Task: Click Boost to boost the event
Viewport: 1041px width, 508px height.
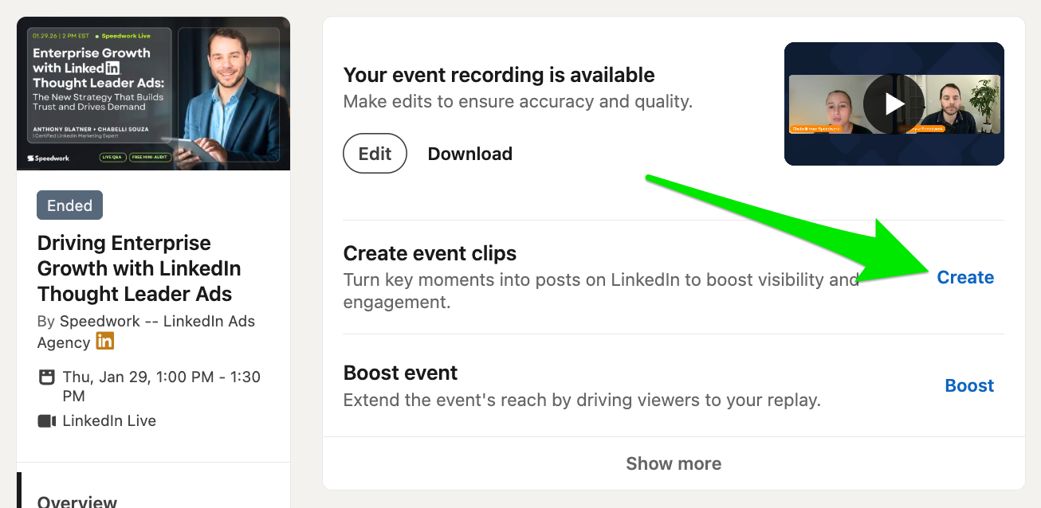Action: point(969,385)
